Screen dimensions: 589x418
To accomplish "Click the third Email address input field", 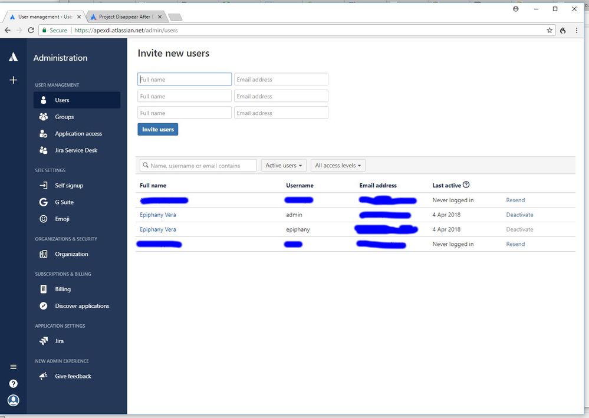I will pyautogui.click(x=281, y=113).
